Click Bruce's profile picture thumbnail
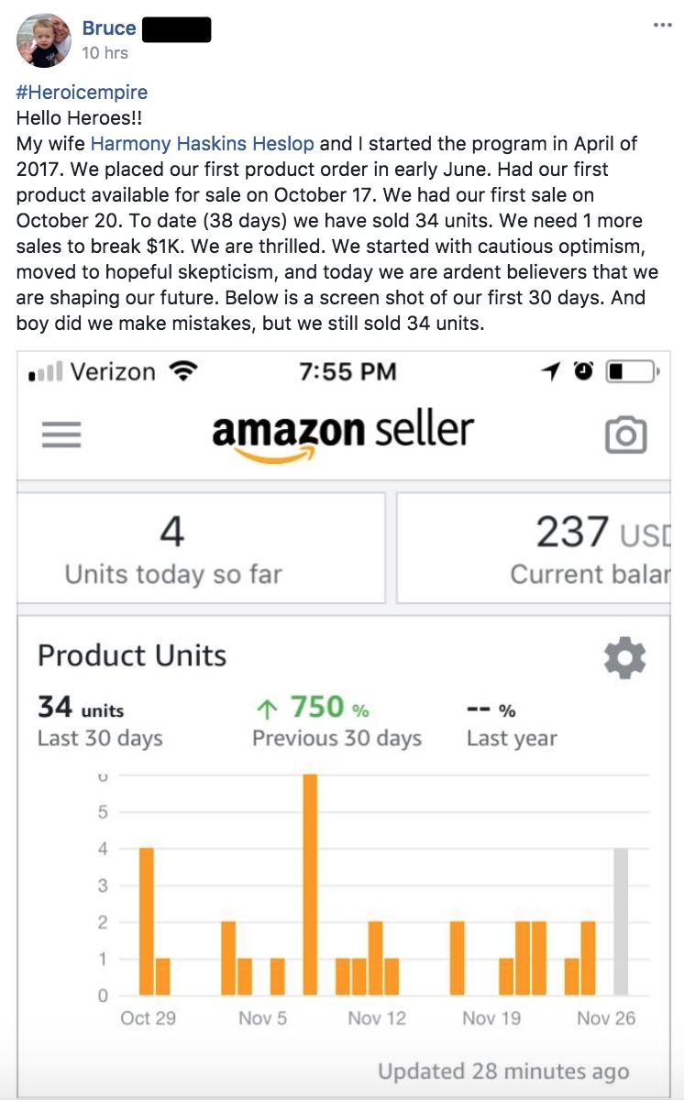The height and width of the screenshot is (1100, 684). pos(43,40)
